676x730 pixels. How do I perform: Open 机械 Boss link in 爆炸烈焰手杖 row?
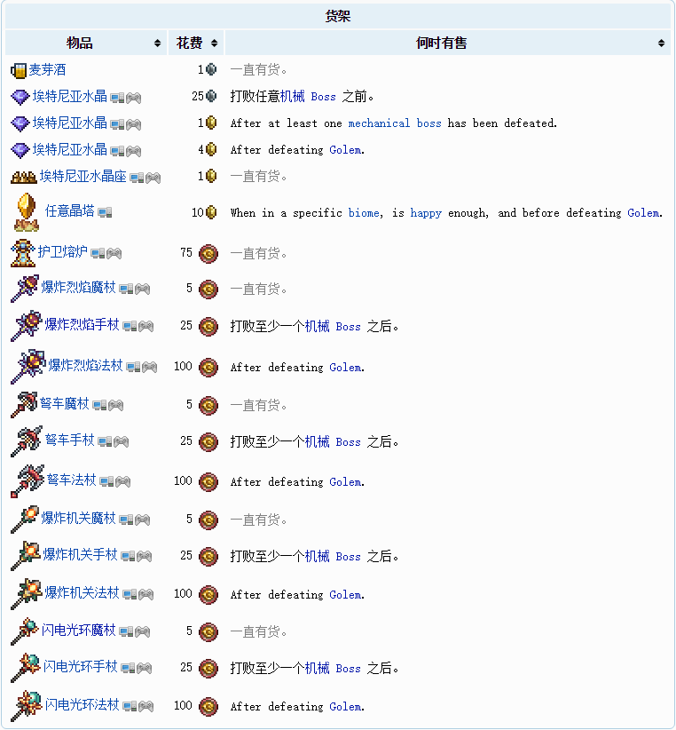click(x=333, y=326)
